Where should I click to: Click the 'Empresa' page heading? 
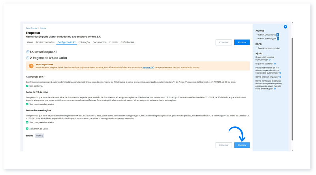click(x=33, y=33)
